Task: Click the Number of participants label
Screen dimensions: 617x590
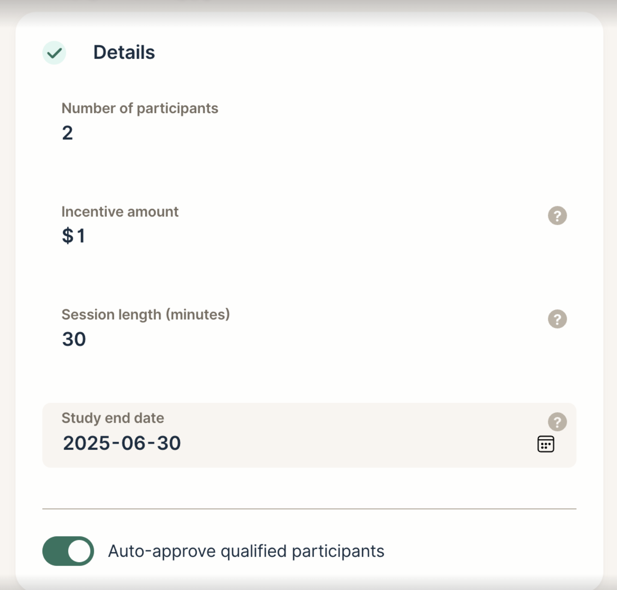Action: [x=140, y=108]
